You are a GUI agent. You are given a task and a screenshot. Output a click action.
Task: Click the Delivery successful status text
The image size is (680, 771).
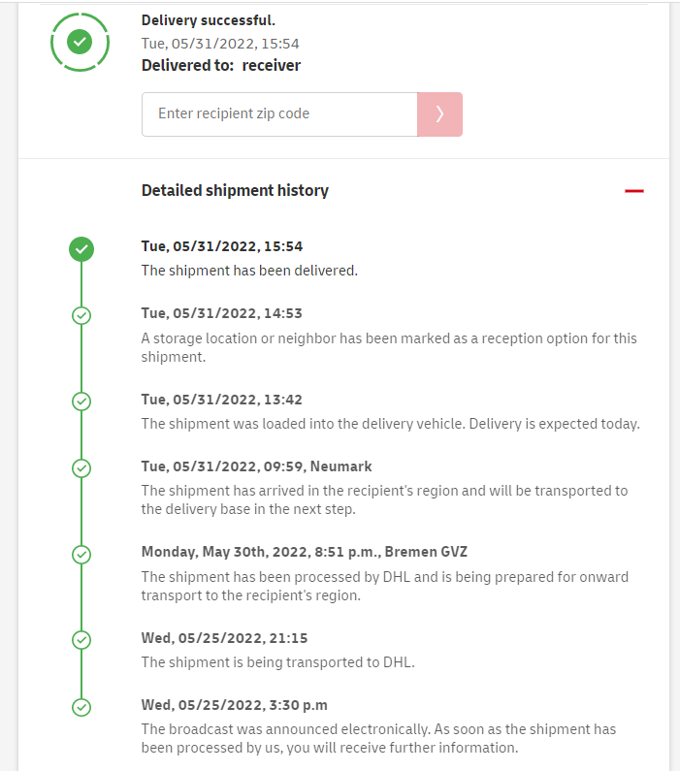point(208,20)
